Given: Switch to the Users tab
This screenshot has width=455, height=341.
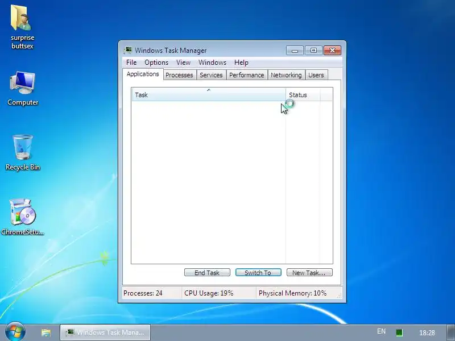Looking at the screenshot, I should point(316,75).
